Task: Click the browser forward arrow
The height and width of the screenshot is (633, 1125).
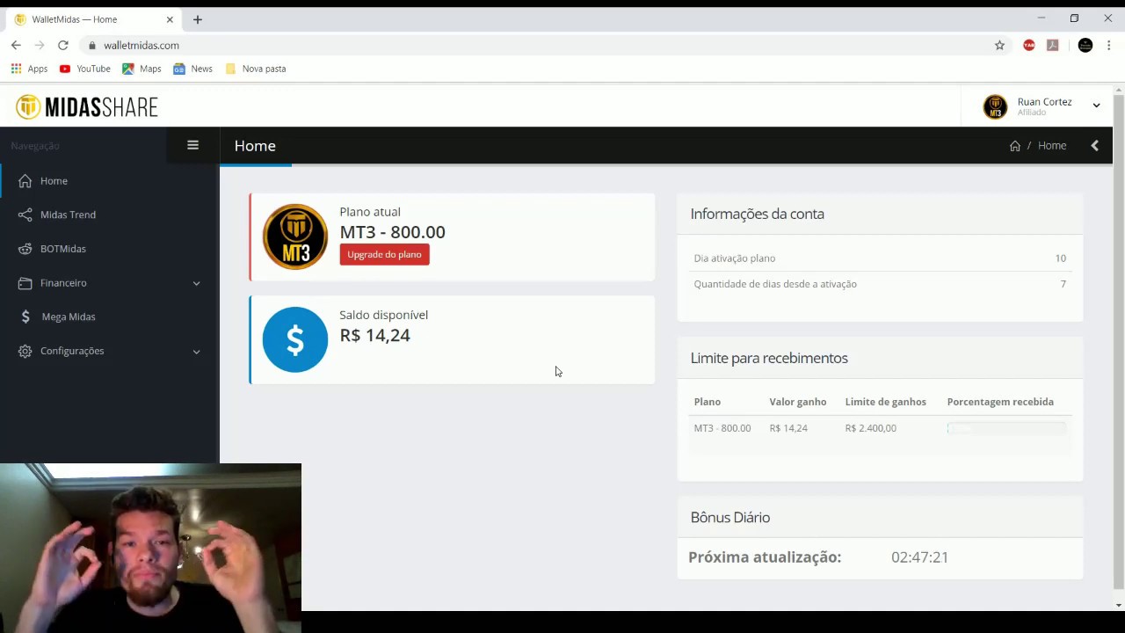Action: pyautogui.click(x=39, y=45)
